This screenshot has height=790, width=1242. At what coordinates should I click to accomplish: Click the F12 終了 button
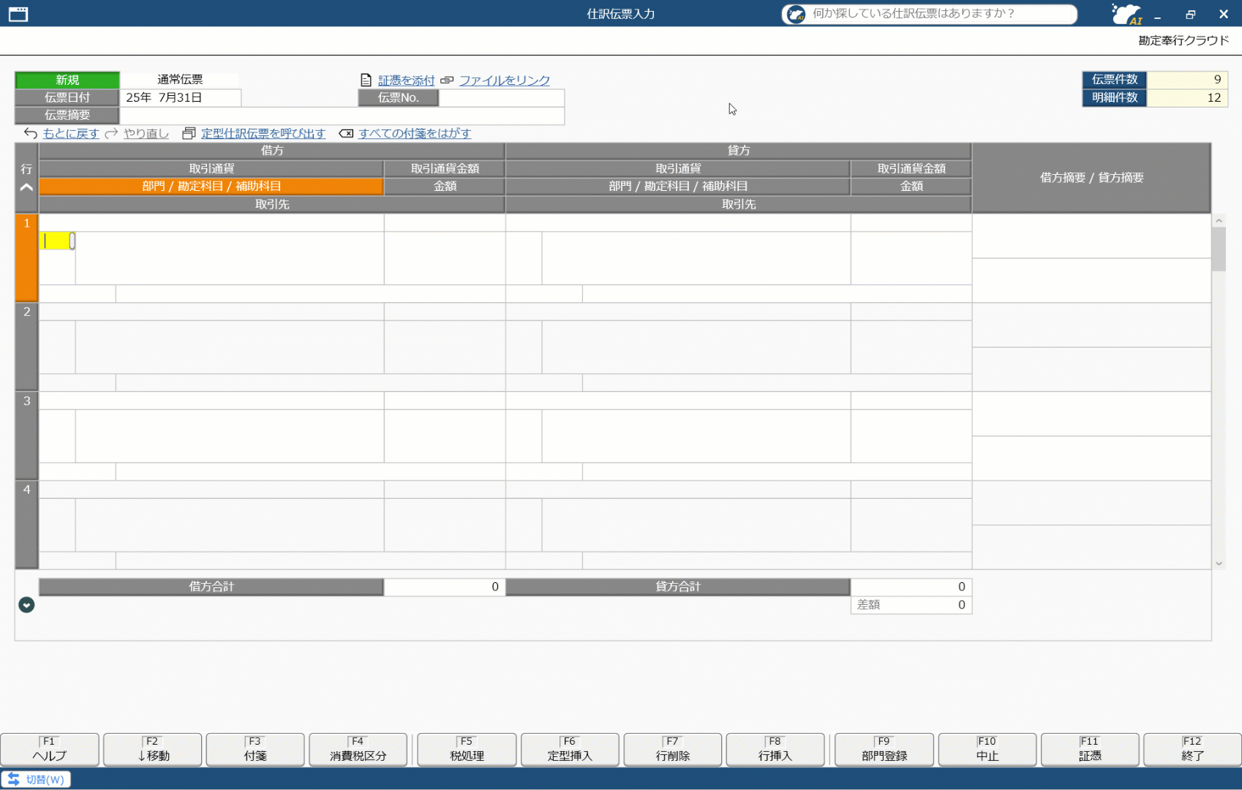1192,749
